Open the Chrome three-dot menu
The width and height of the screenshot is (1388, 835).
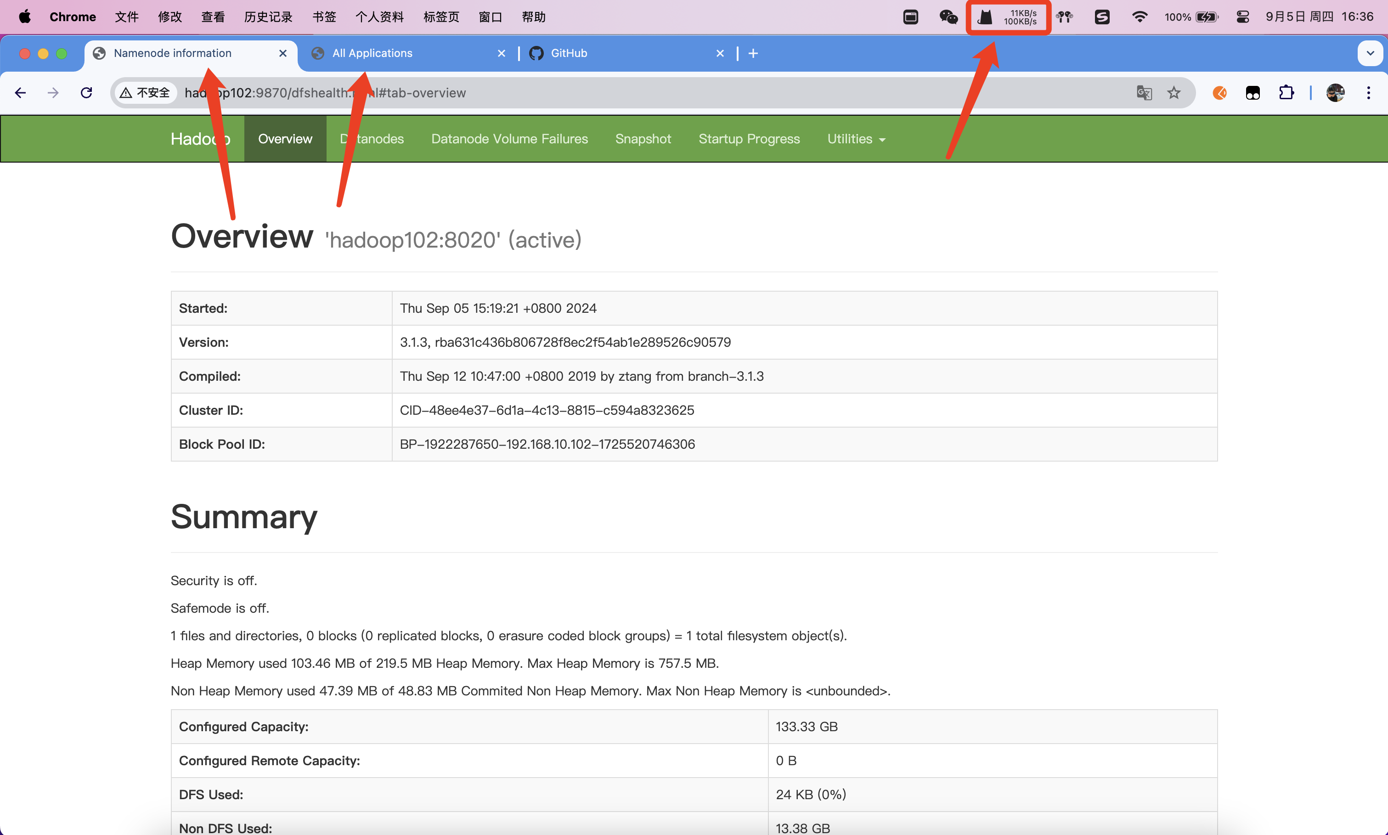click(x=1368, y=93)
